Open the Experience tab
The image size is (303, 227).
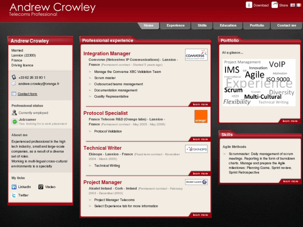[x=175, y=25]
